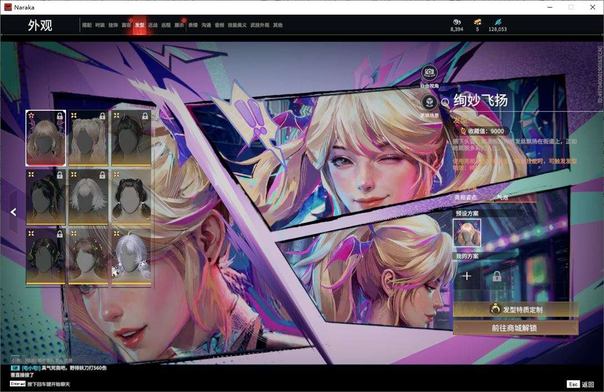
Task: Switch to the 近战 tab
Action: tap(153, 25)
